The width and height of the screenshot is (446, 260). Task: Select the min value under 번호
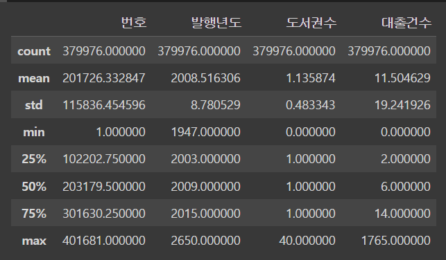121,132
